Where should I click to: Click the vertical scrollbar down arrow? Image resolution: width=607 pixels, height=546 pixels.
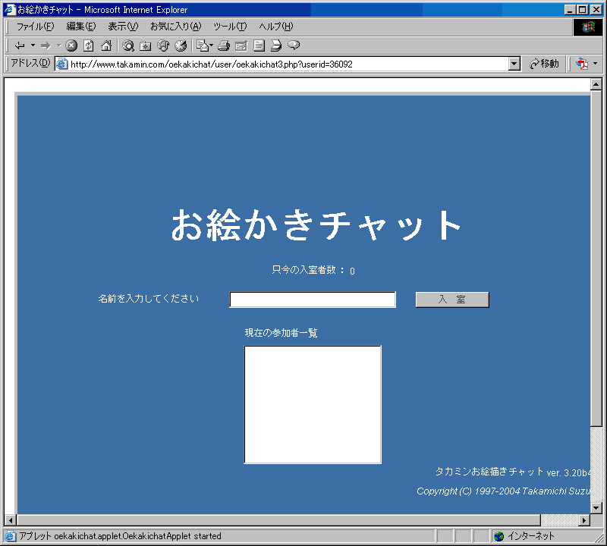pos(596,508)
